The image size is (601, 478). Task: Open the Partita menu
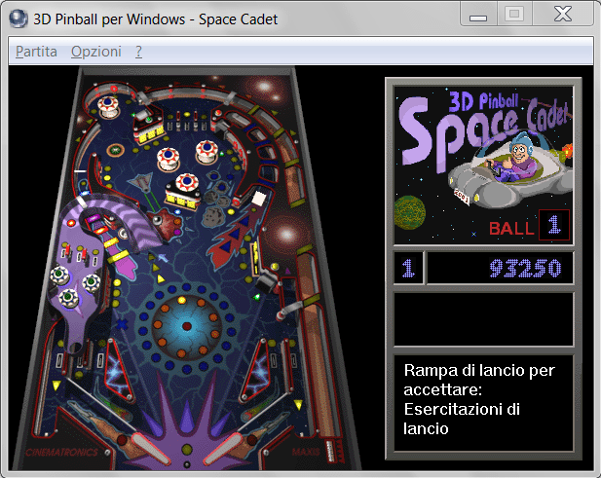pos(36,52)
